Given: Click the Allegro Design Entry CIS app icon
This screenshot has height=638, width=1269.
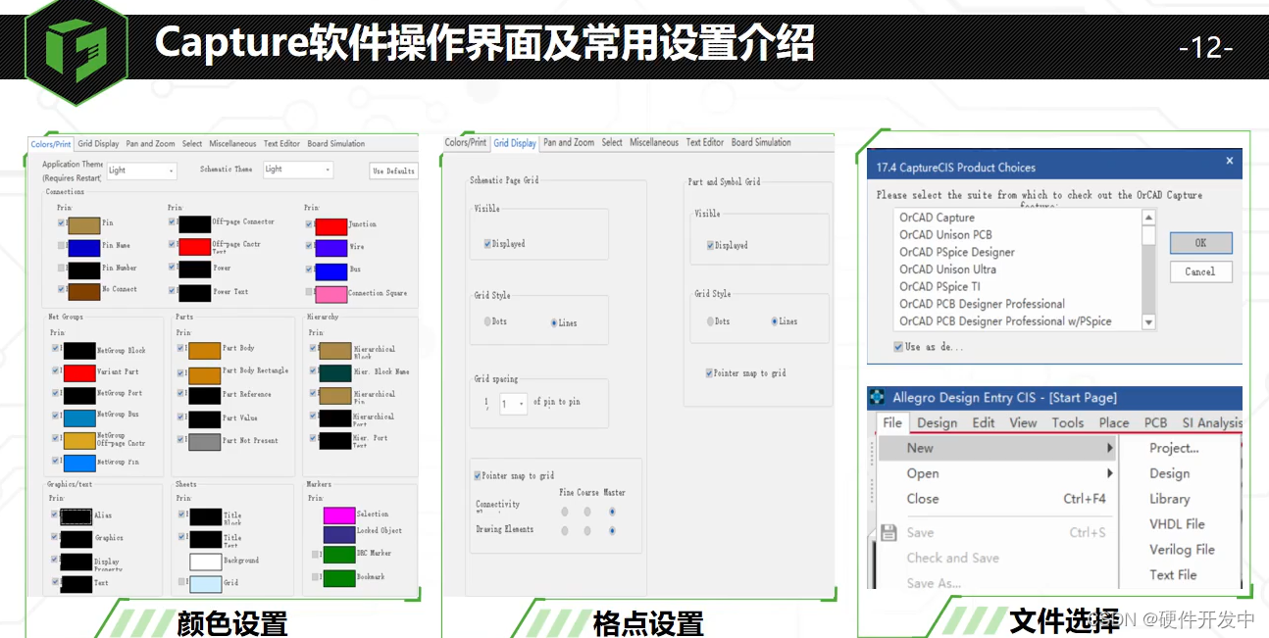Looking at the screenshot, I should pyautogui.click(x=878, y=398).
